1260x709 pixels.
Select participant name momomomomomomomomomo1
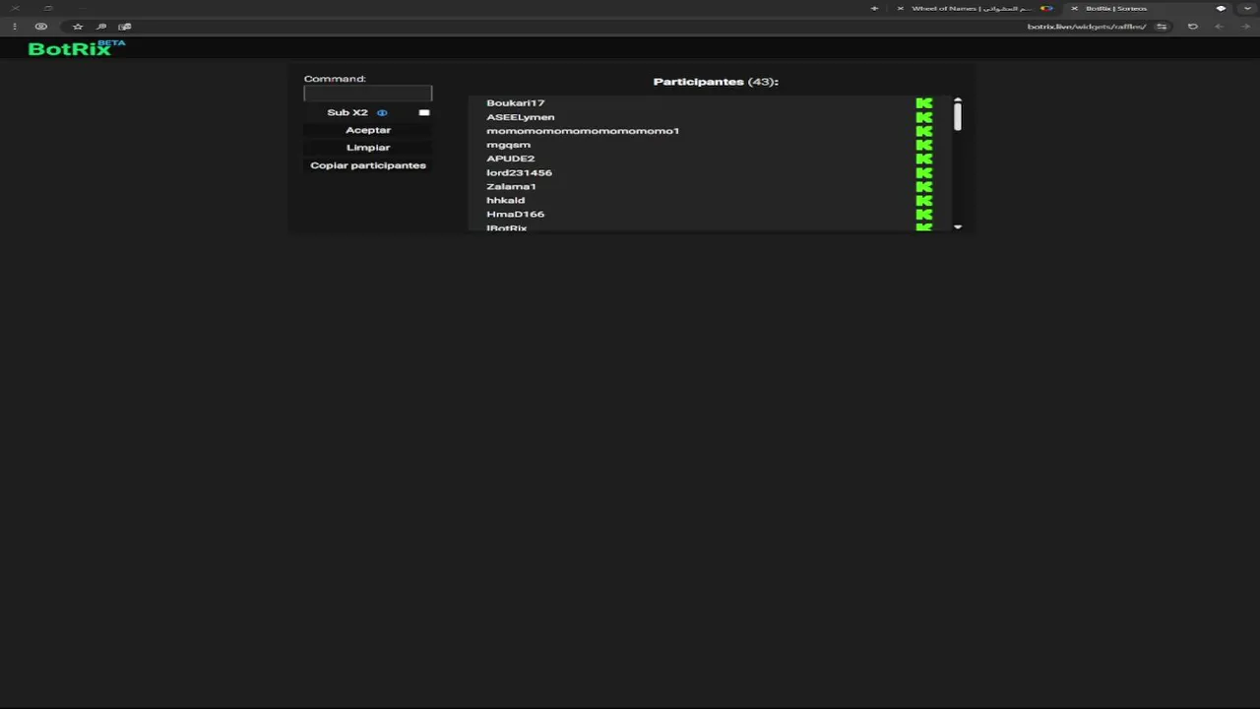[583, 131]
